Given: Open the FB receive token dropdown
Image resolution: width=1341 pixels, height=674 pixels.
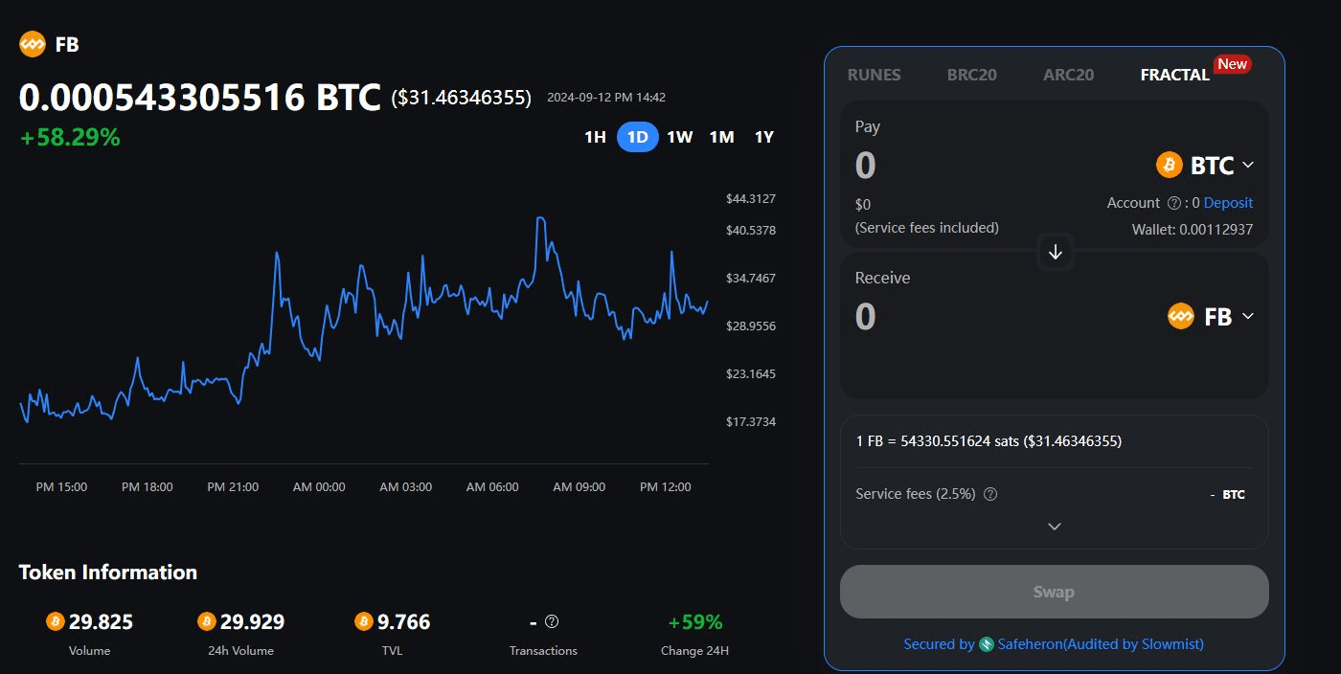Looking at the screenshot, I should [x=1211, y=316].
